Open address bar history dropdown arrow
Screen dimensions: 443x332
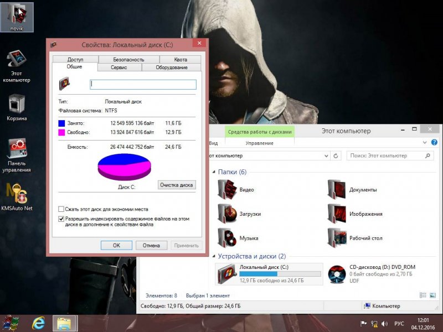tap(326, 156)
